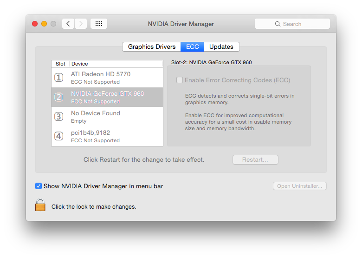Click the Restart... button
362x258 pixels.
pyautogui.click(x=255, y=160)
